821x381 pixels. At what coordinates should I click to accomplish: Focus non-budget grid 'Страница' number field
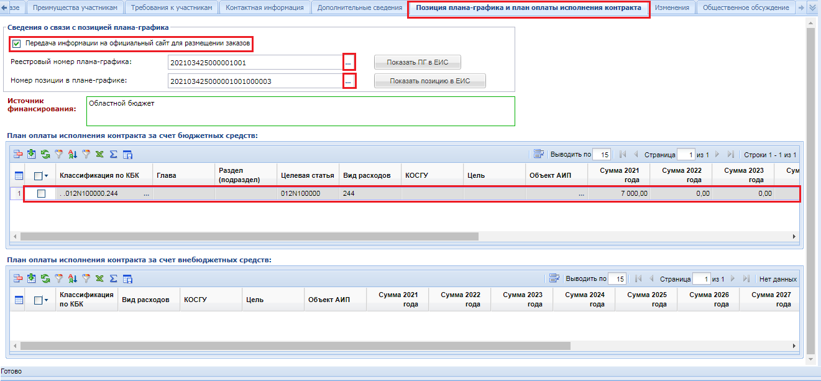pyautogui.click(x=701, y=279)
